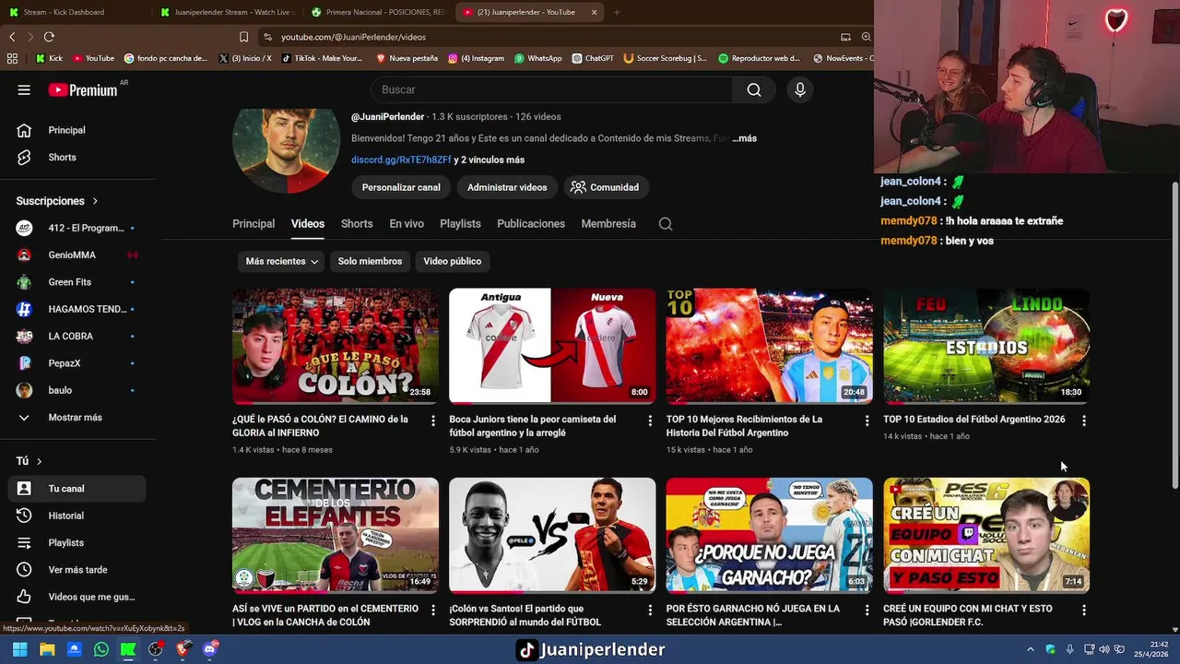Go back in the browser
The height and width of the screenshot is (664, 1180).
(x=12, y=37)
